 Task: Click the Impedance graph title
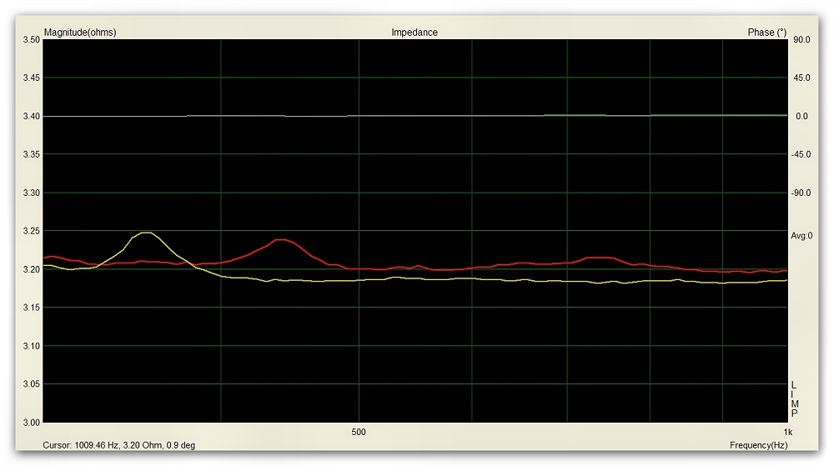click(414, 33)
